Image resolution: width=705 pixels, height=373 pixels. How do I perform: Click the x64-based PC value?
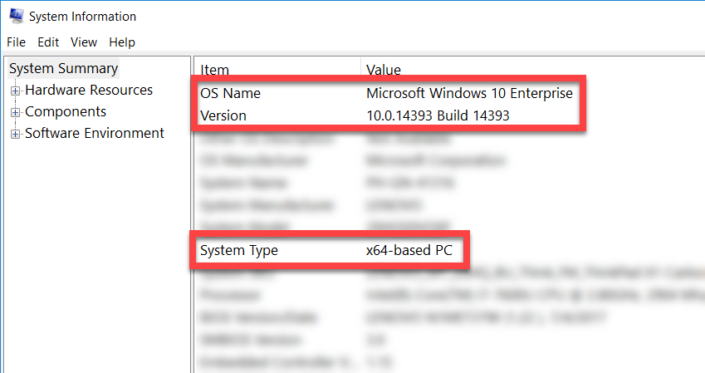pos(409,250)
